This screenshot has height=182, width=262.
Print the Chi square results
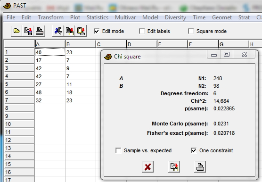[200, 166]
